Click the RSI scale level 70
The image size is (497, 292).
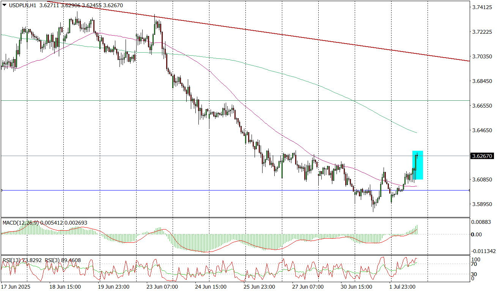pyautogui.click(x=475, y=264)
